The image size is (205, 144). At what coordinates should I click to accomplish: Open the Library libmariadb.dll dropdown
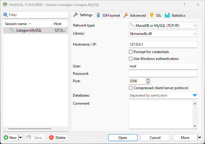click(195, 34)
